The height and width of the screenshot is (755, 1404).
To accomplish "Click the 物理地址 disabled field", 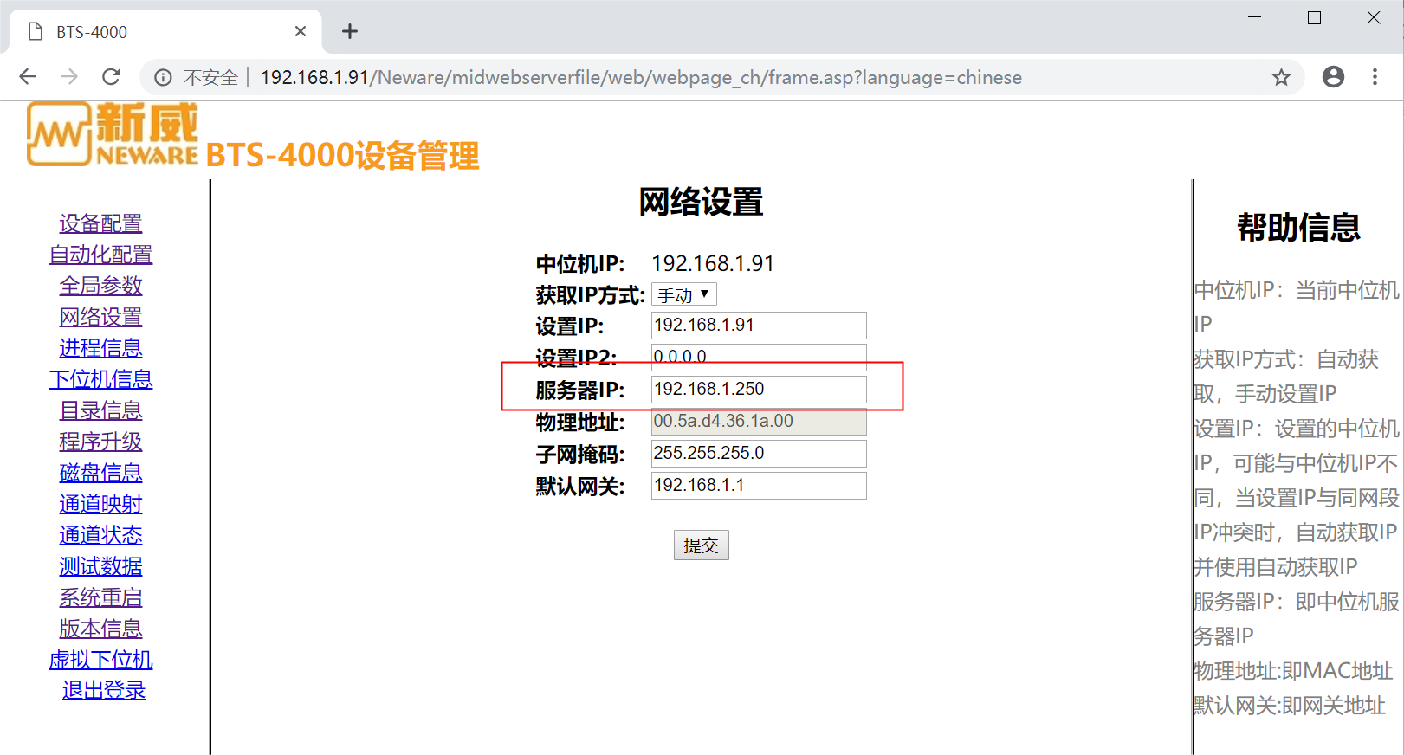I will [759, 422].
